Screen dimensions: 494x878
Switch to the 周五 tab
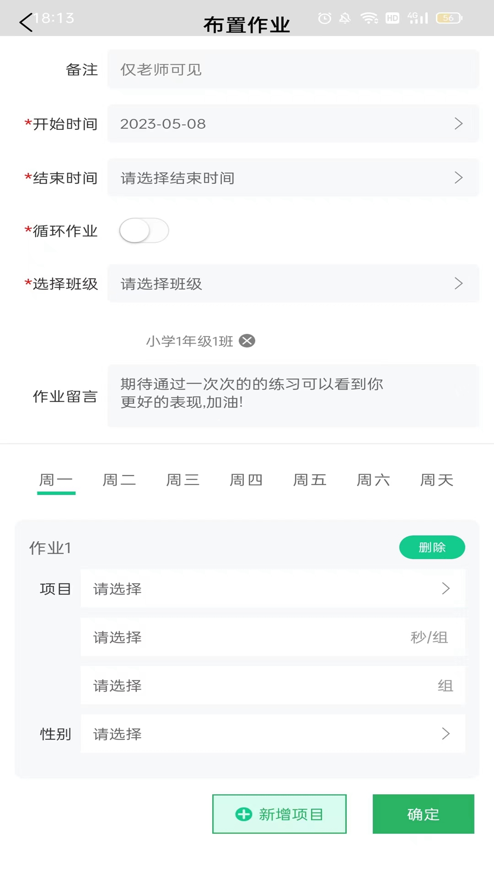(310, 480)
